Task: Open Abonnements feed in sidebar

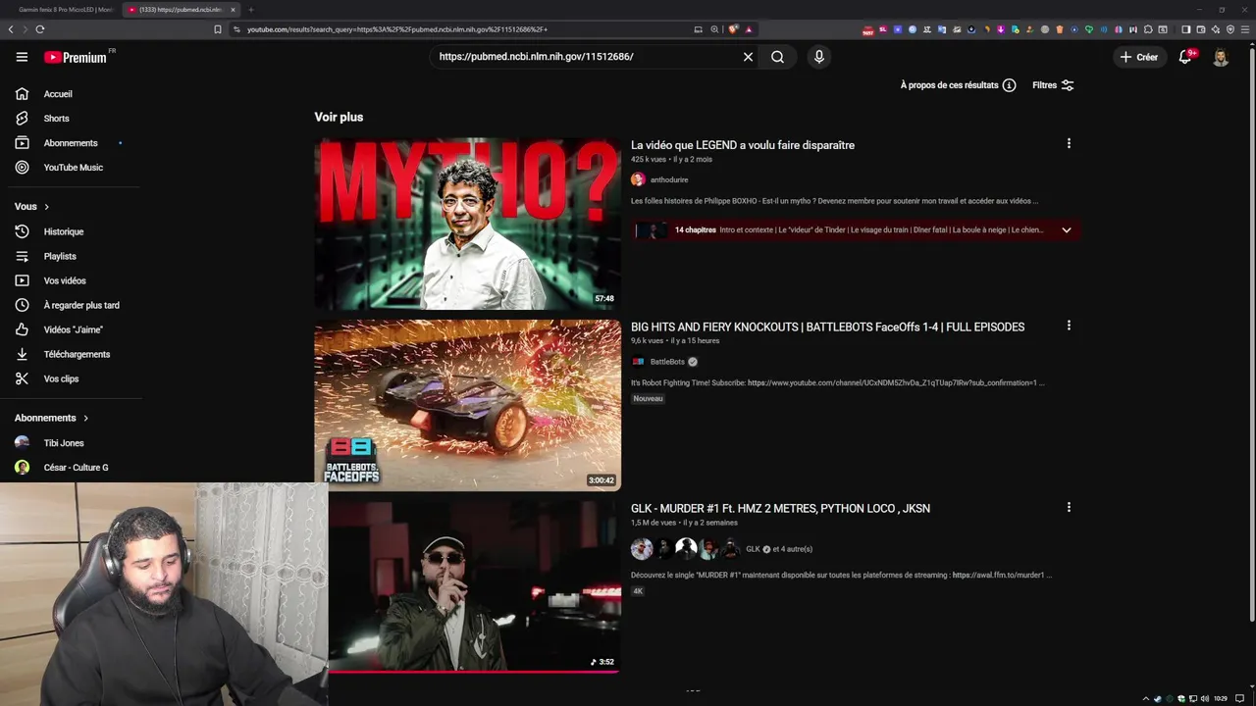Action: (71, 143)
